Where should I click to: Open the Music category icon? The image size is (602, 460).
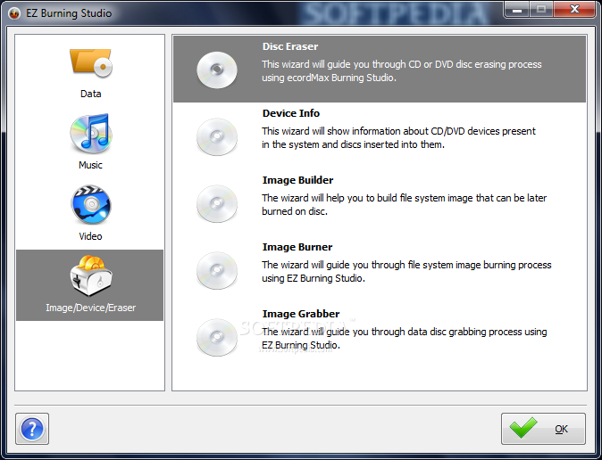(90, 133)
